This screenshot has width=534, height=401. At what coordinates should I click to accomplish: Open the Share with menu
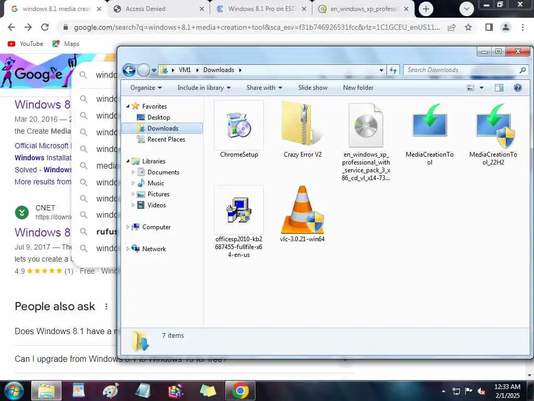(x=264, y=88)
